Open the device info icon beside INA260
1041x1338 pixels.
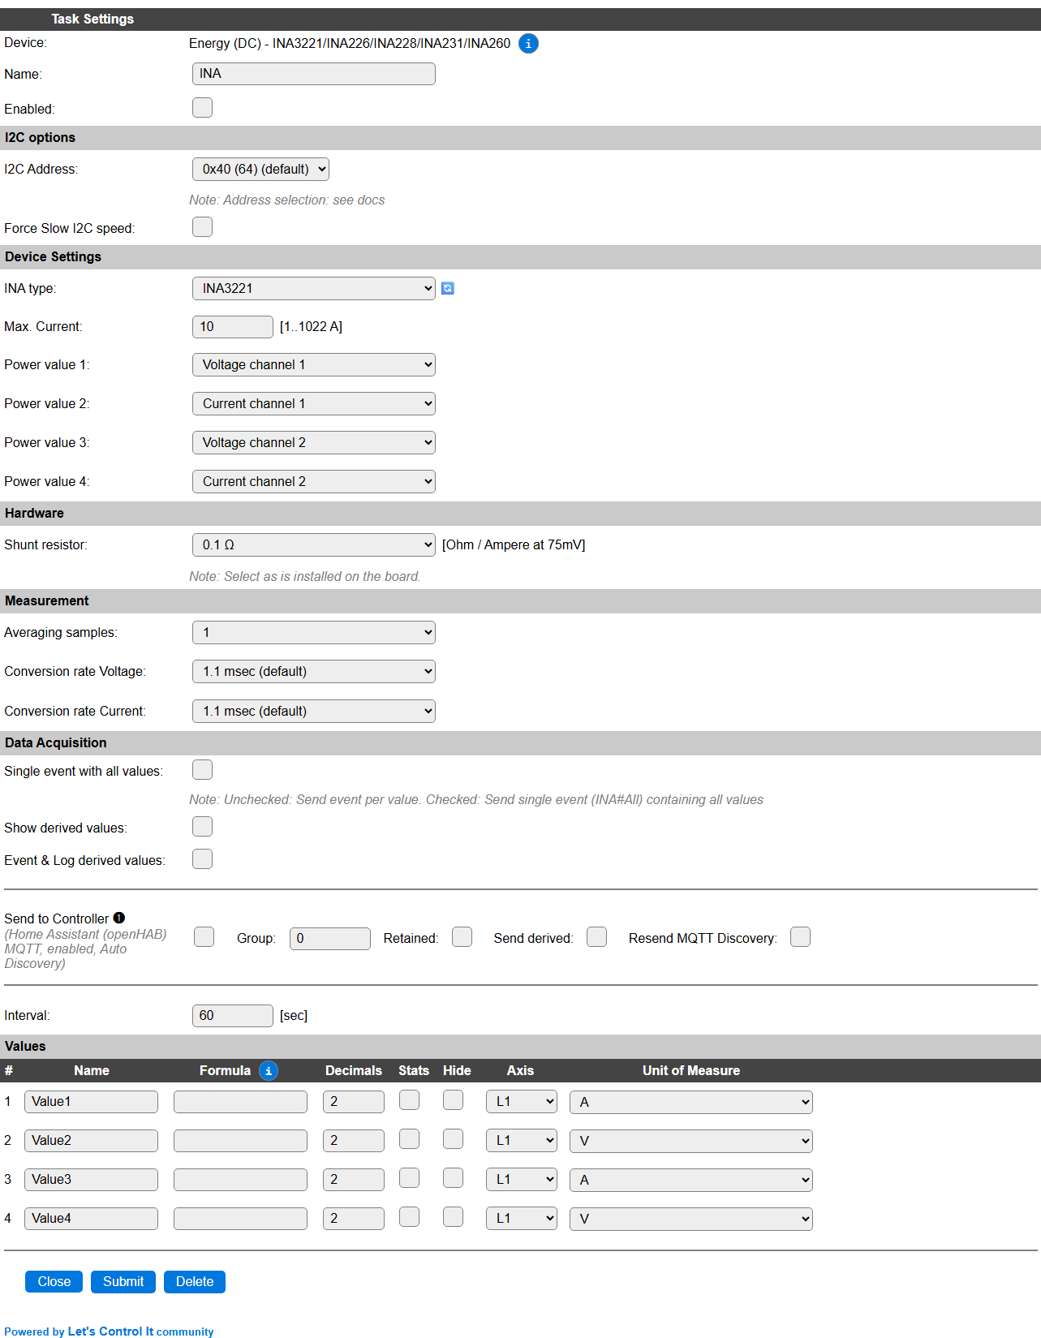[x=528, y=44]
